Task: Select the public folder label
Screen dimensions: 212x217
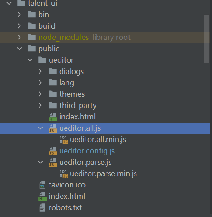Action: coord(49,49)
